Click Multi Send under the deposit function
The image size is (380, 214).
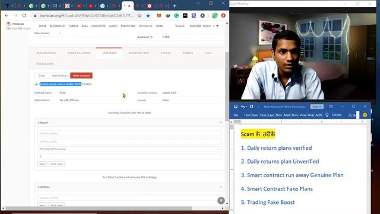(57, 164)
